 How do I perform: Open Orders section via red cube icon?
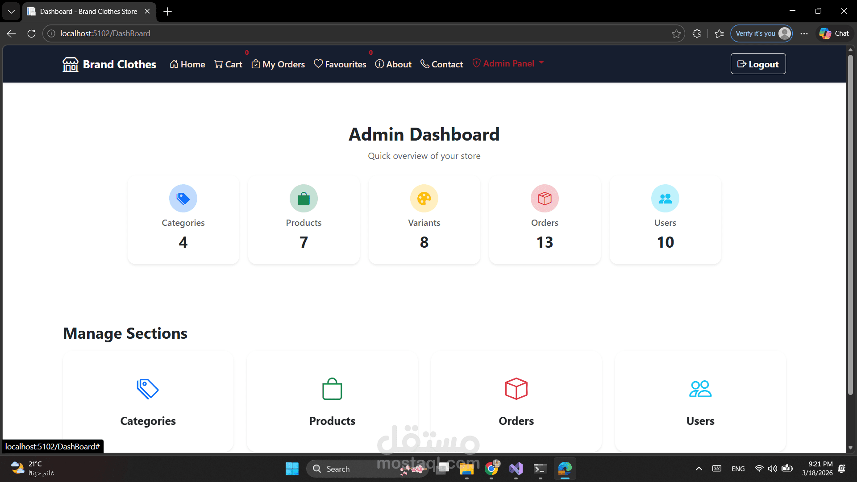click(x=516, y=389)
